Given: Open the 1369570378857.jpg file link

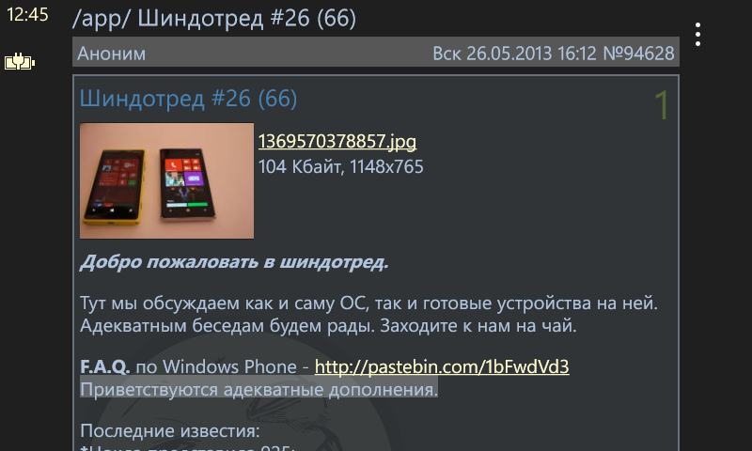Looking at the screenshot, I should [337, 141].
